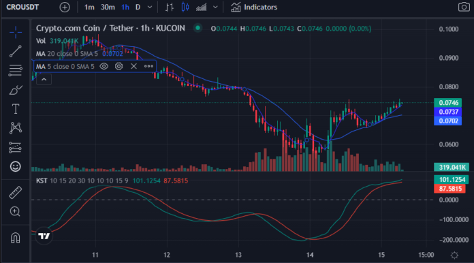Screen dimensions: 474x263
Task: Take a chart snapshot with camera icon
Action: tap(464, 7)
